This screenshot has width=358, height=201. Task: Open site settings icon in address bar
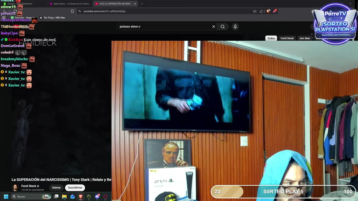79,11
